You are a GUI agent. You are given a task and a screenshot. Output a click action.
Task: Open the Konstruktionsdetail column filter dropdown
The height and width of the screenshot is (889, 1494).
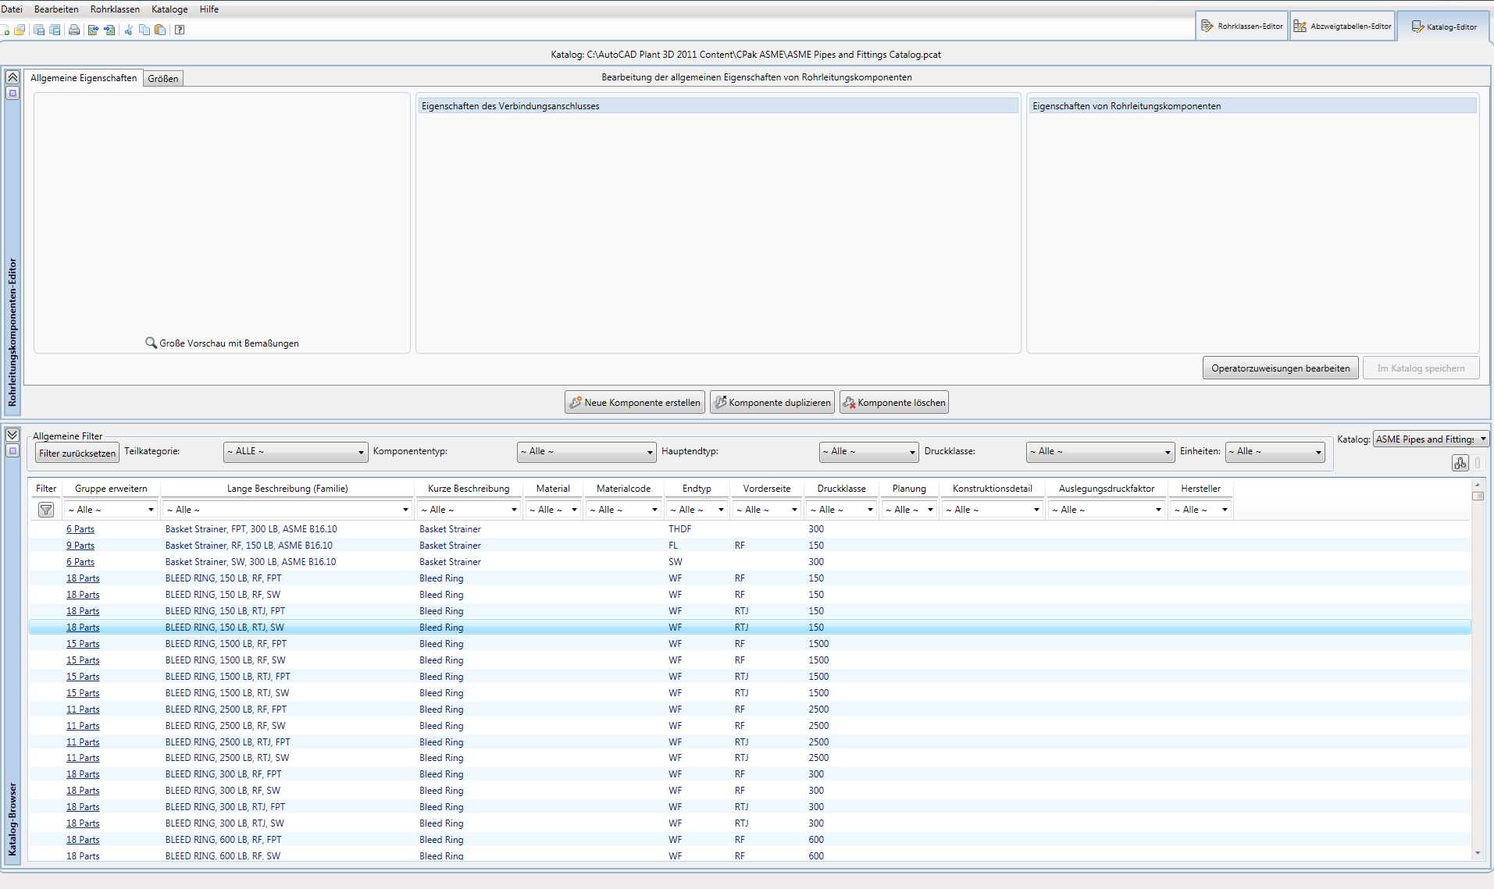[x=993, y=510]
